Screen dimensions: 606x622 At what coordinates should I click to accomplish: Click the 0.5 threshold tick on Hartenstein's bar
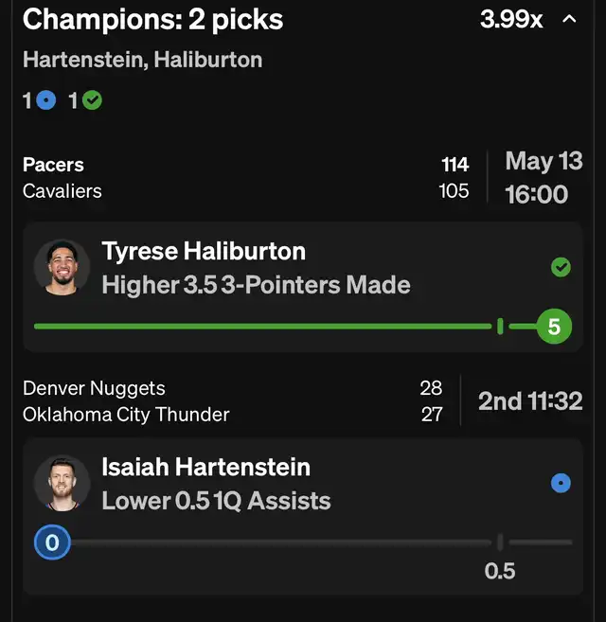pos(500,542)
